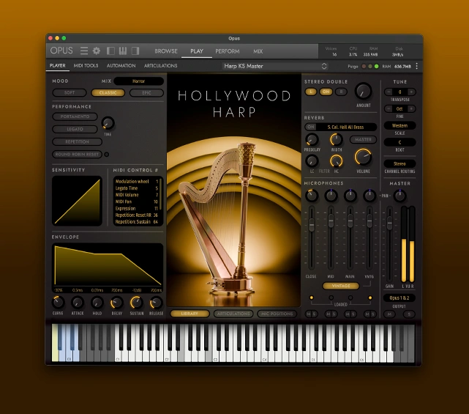Click the envelope Hold knob
The height and width of the screenshot is (414, 469).
click(97, 303)
